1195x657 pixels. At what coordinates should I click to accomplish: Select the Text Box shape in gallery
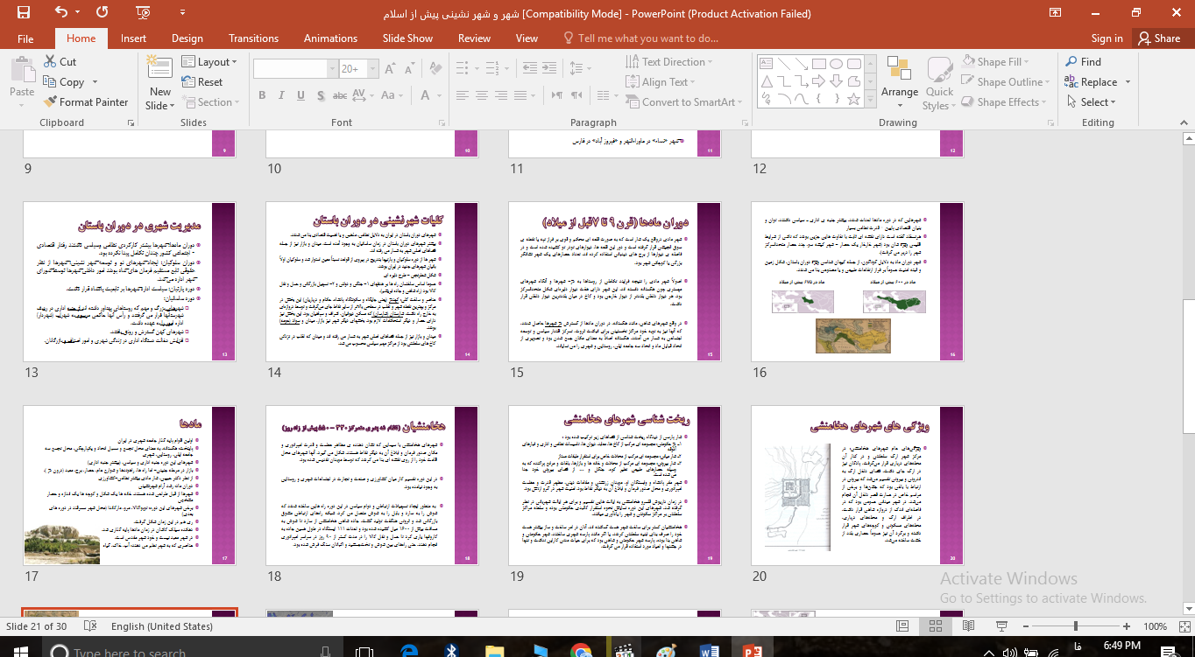[766, 64]
